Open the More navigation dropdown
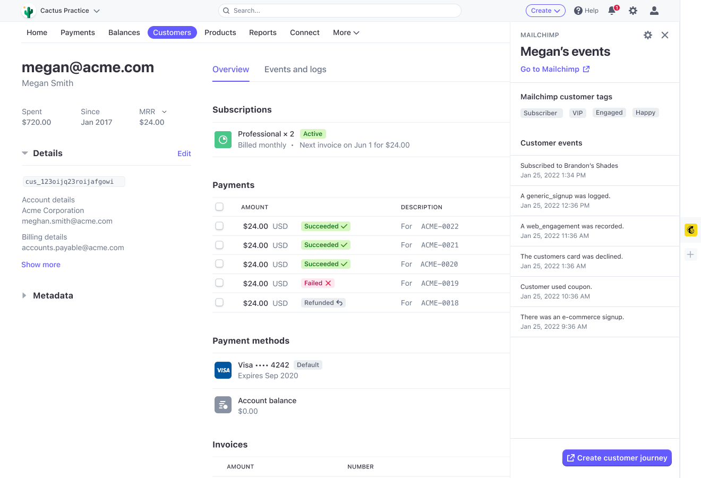701x478 pixels. point(346,32)
